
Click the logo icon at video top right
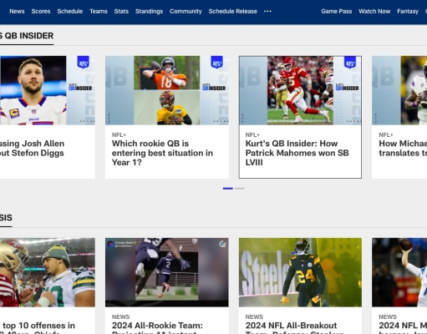(222, 244)
